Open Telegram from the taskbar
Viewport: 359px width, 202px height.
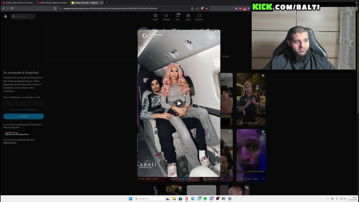pos(193,199)
